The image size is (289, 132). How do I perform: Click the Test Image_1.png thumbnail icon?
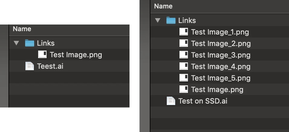click(184, 32)
